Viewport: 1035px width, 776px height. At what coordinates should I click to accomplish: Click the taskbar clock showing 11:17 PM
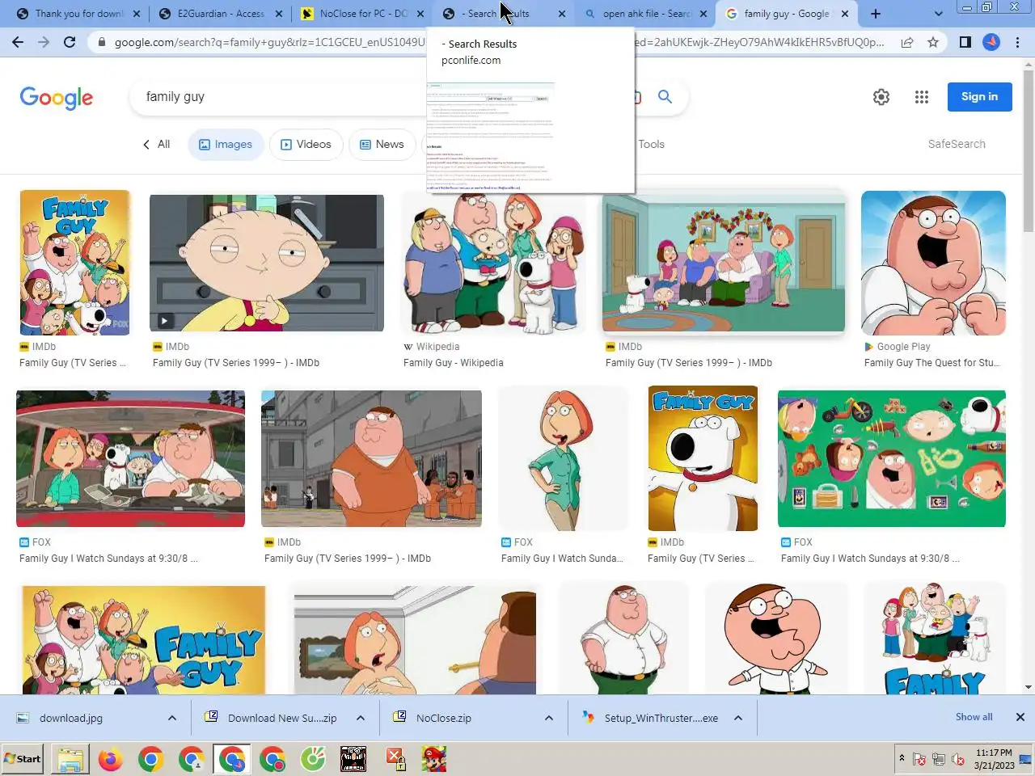tap(994, 759)
